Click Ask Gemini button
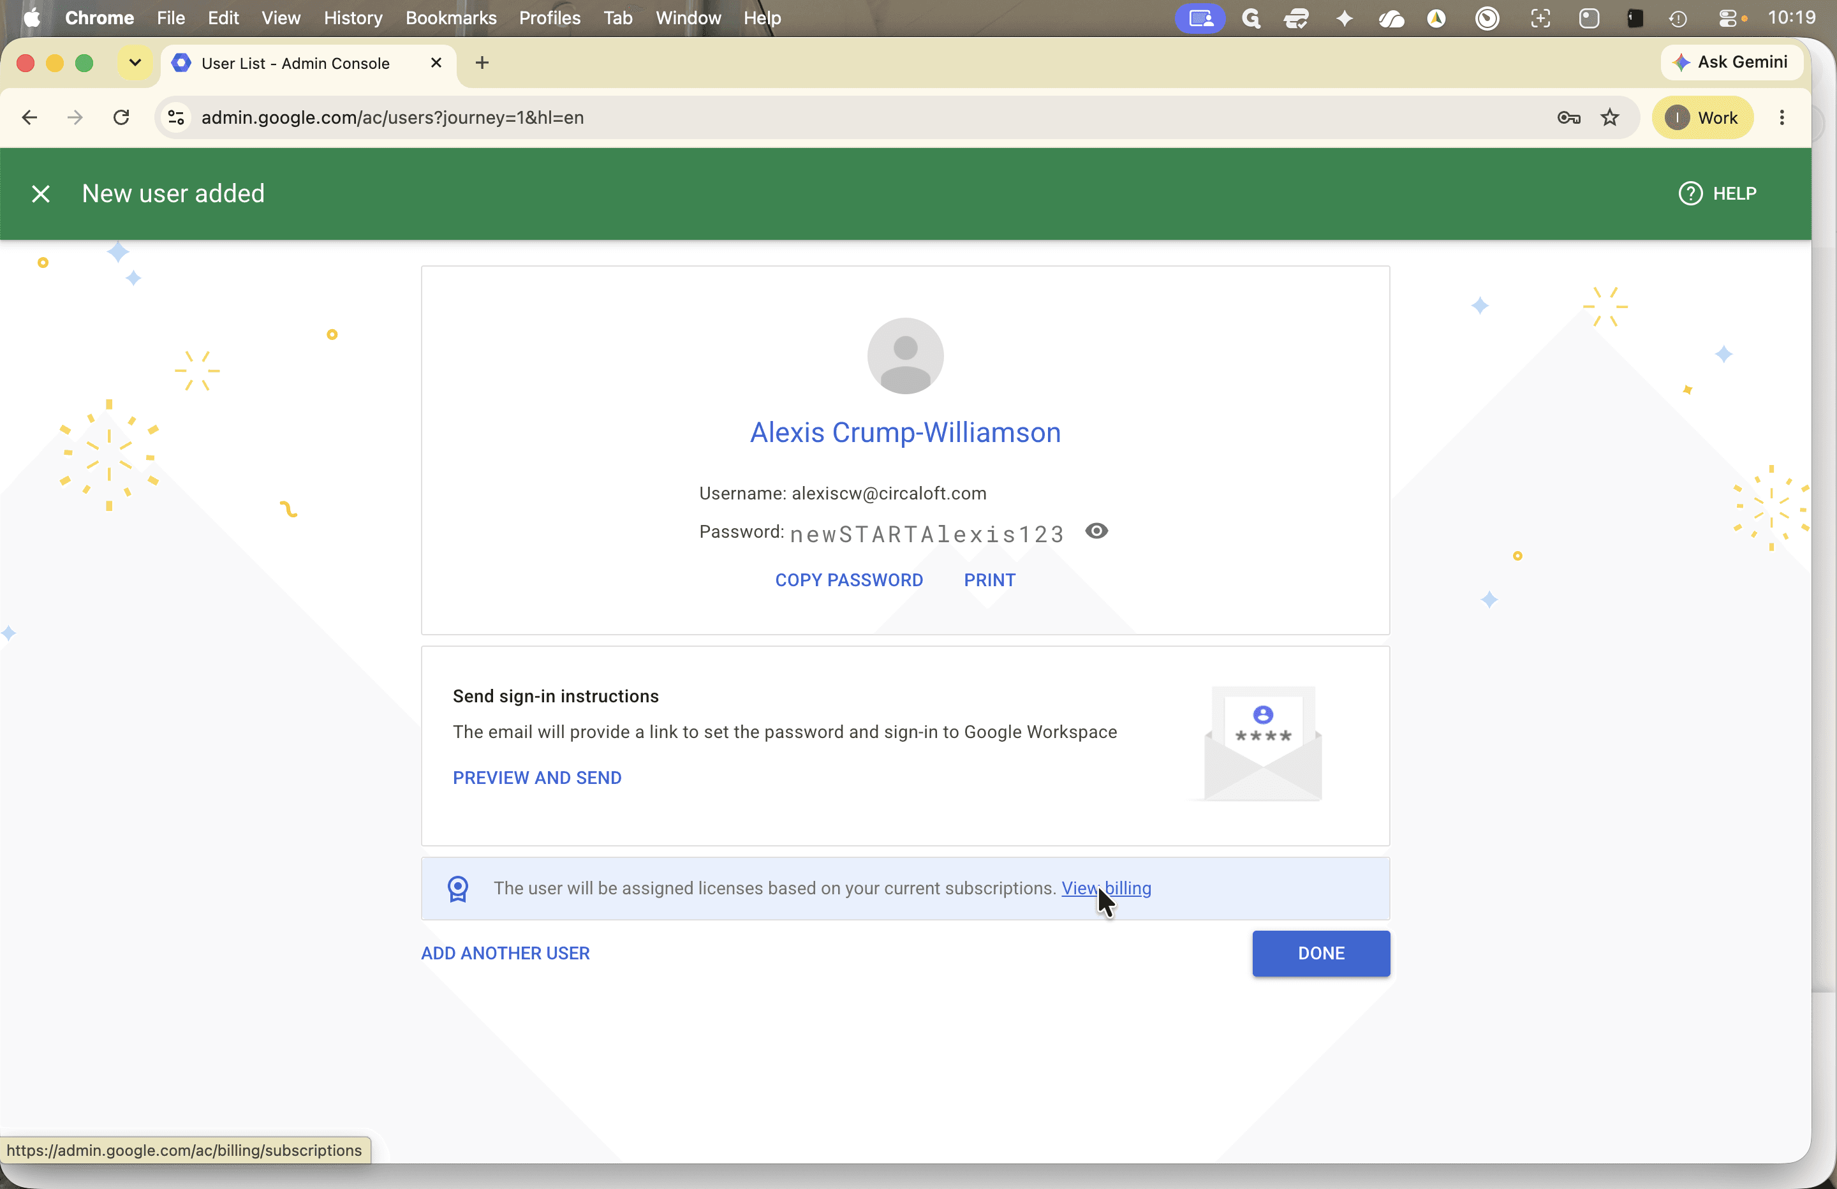The image size is (1837, 1189). tap(1731, 63)
